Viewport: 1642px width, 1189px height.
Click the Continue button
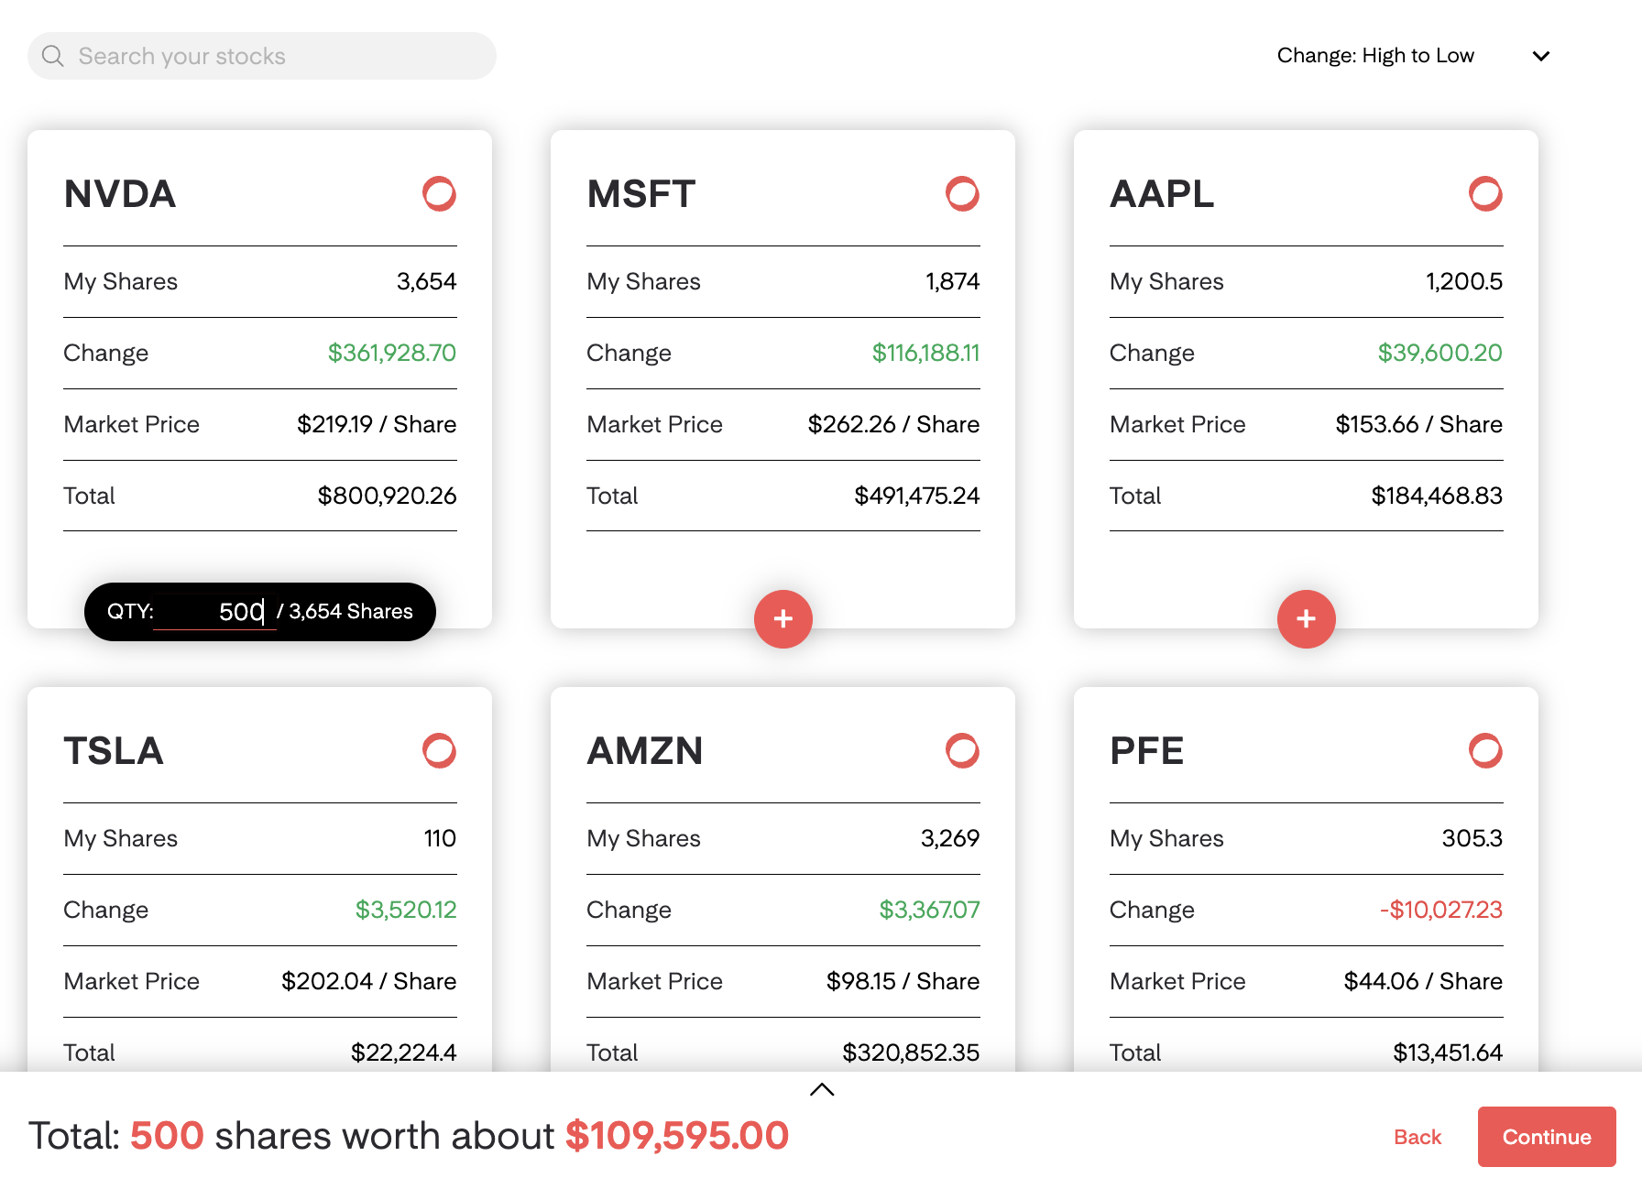(x=1547, y=1137)
